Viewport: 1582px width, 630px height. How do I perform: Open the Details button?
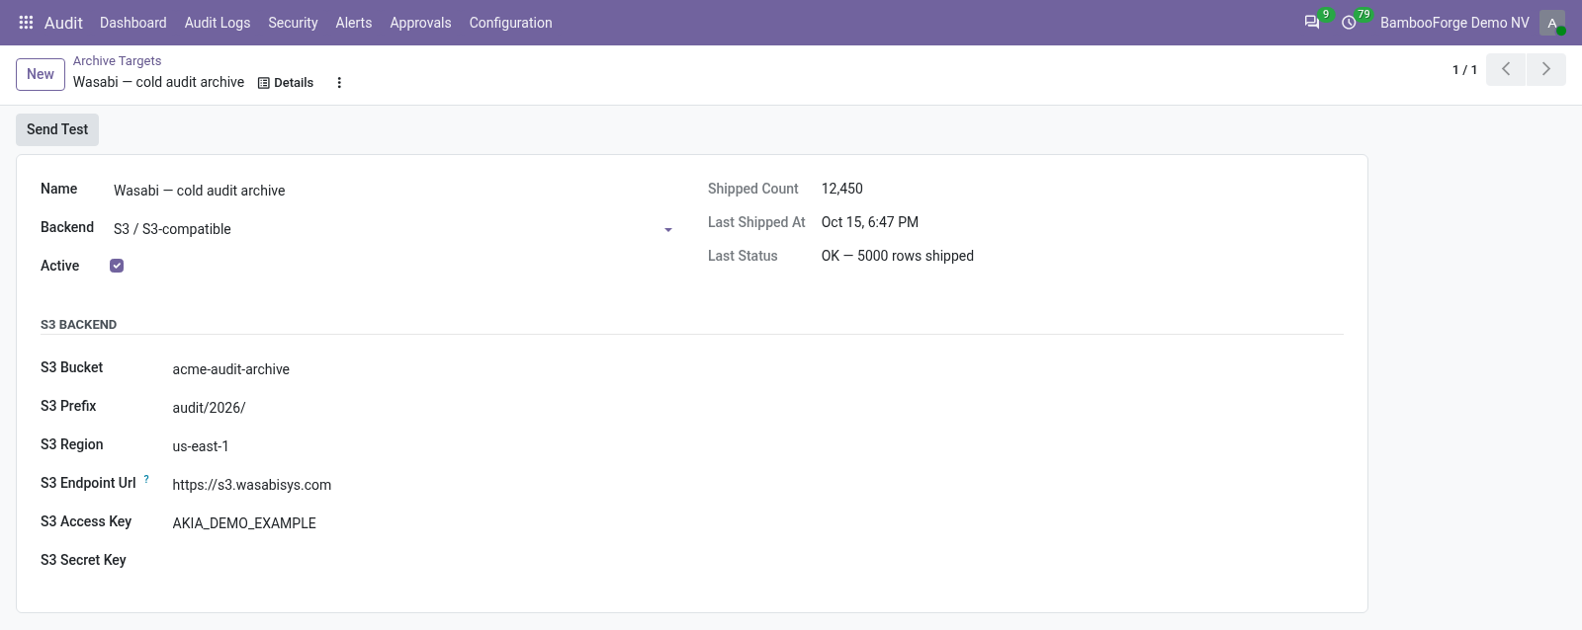click(x=286, y=83)
